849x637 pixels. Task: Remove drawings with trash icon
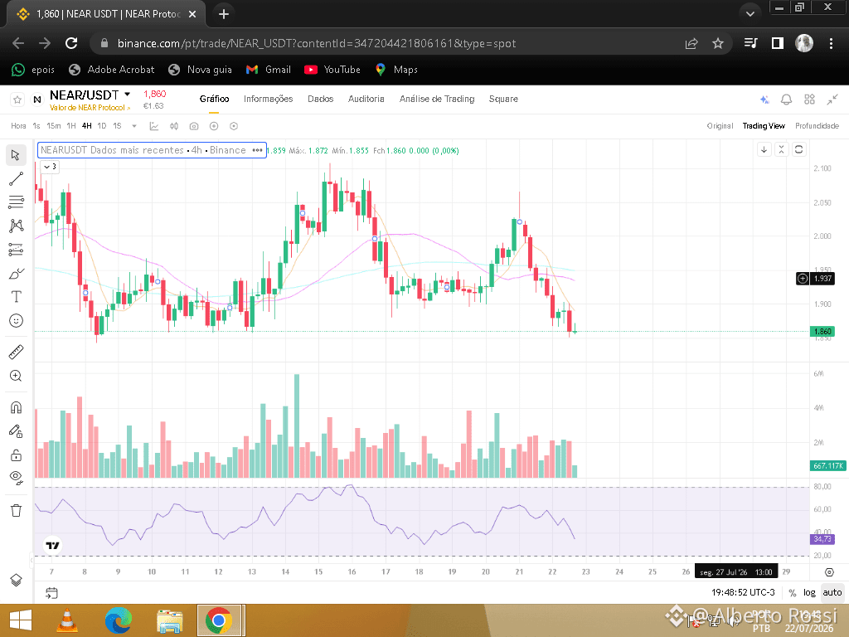[16, 510]
